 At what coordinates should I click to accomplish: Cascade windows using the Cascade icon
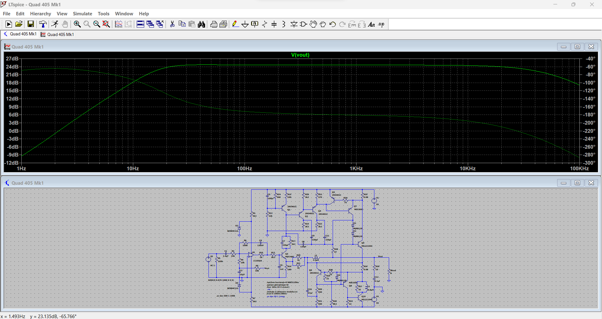[150, 24]
